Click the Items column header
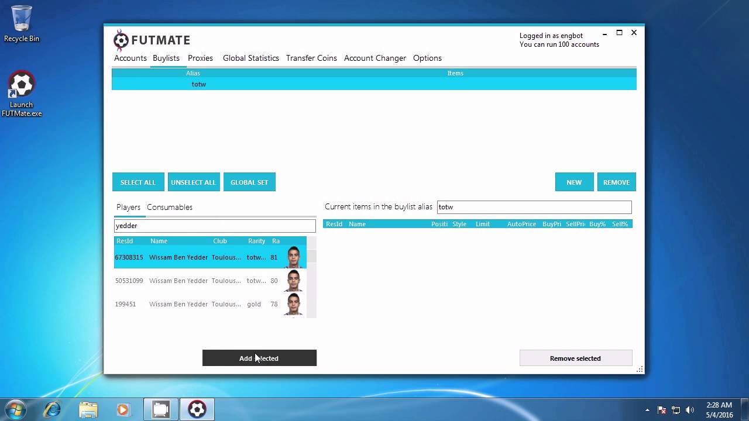 (x=455, y=73)
